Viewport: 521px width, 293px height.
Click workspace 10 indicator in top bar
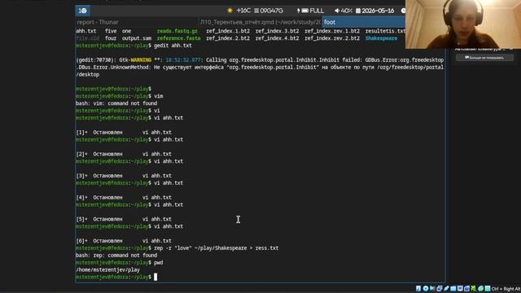pyautogui.click(x=82, y=11)
